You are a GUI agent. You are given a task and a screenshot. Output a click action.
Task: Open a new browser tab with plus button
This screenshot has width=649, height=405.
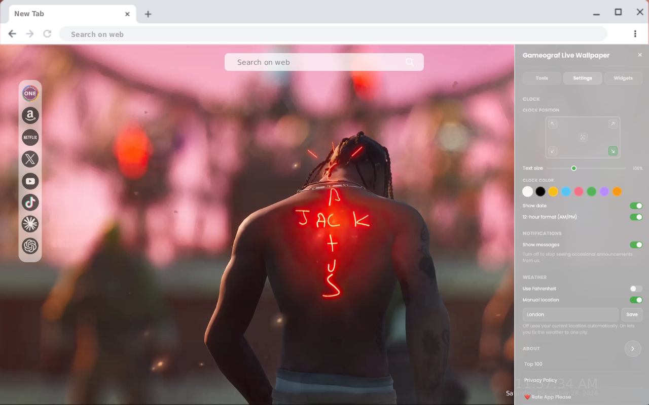[x=148, y=14]
